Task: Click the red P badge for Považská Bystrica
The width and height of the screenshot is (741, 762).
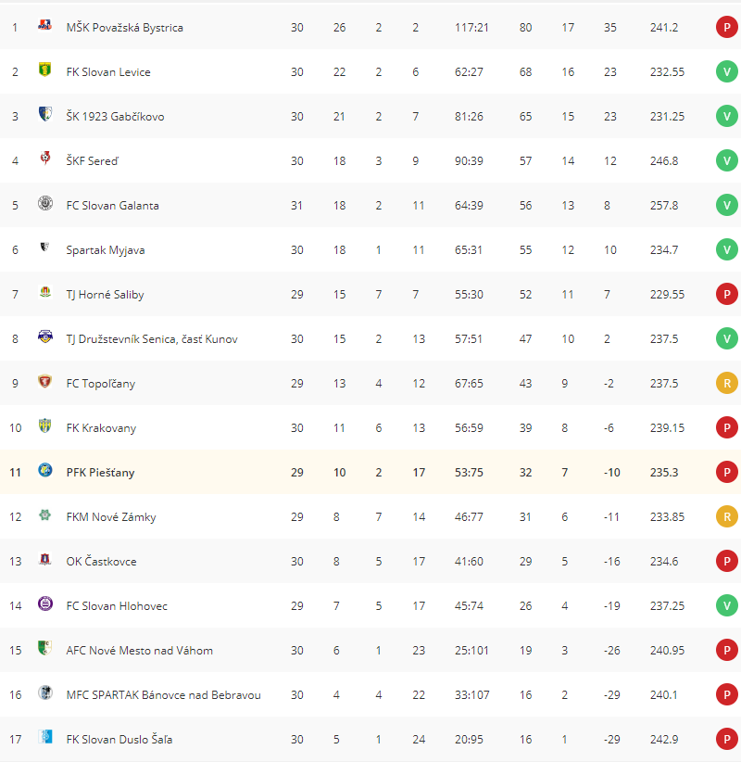Action: click(x=726, y=27)
